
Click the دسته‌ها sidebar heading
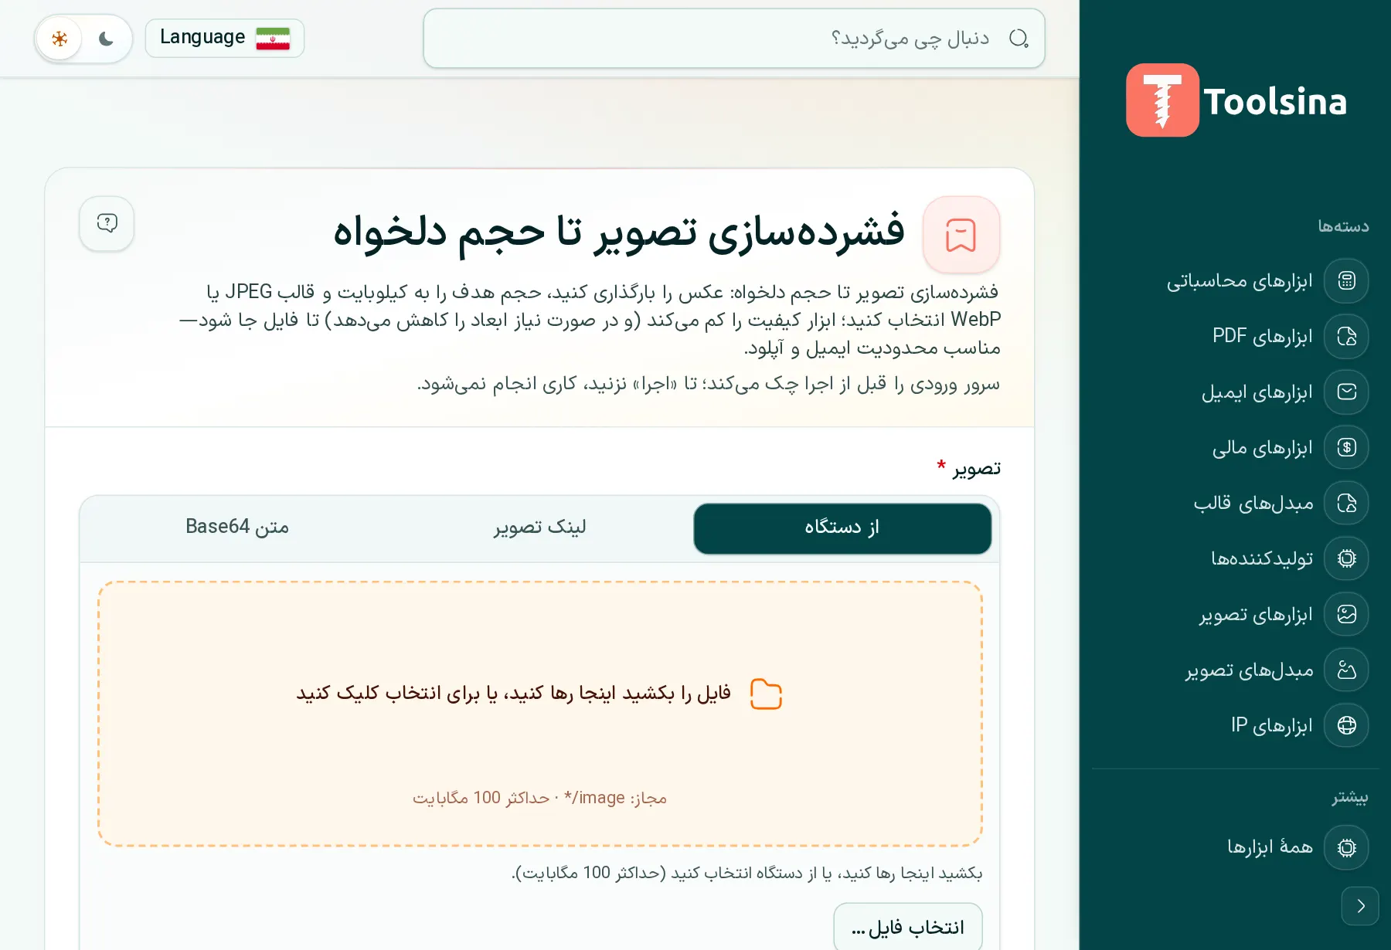click(1343, 226)
